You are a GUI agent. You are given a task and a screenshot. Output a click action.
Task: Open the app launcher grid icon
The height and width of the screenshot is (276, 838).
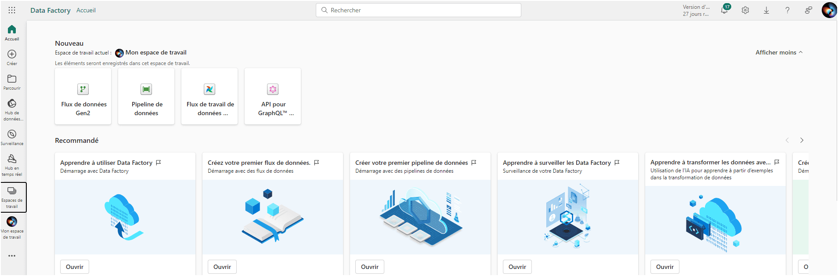(12, 10)
